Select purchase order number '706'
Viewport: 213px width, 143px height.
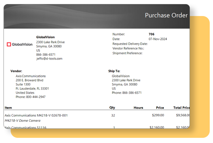pyautogui.click(x=152, y=34)
